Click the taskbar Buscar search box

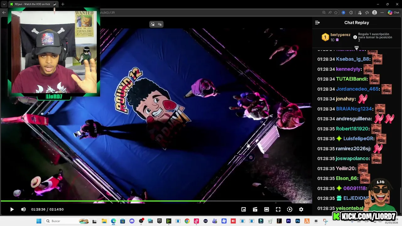(x=67, y=221)
